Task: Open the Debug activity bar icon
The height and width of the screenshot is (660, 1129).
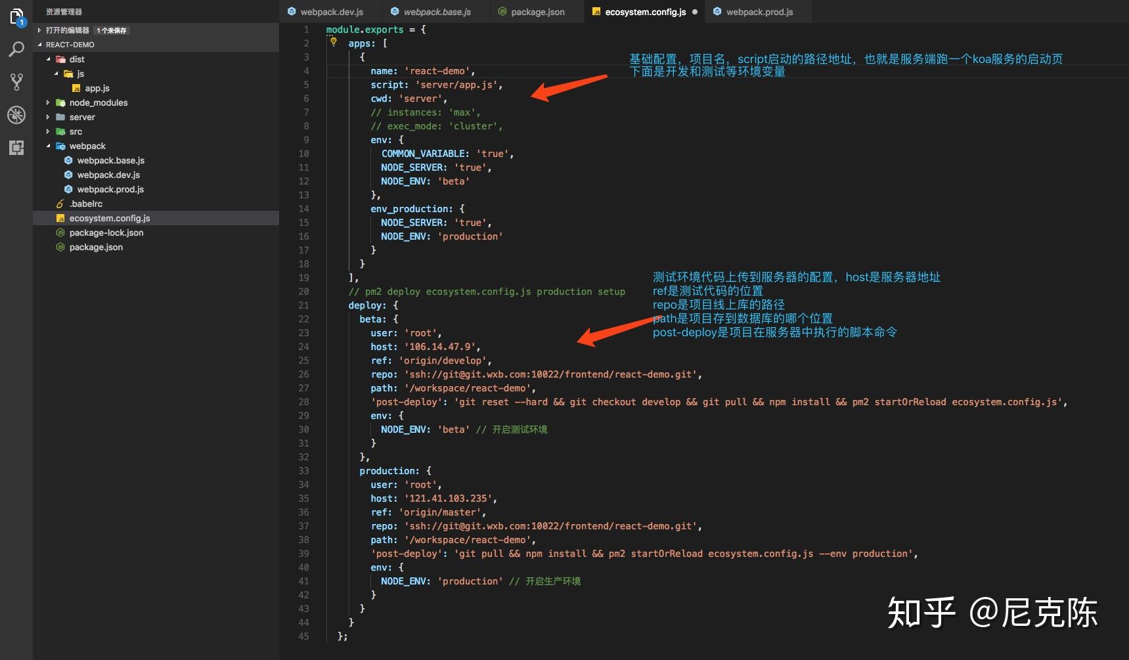Action: coord(16,115)
